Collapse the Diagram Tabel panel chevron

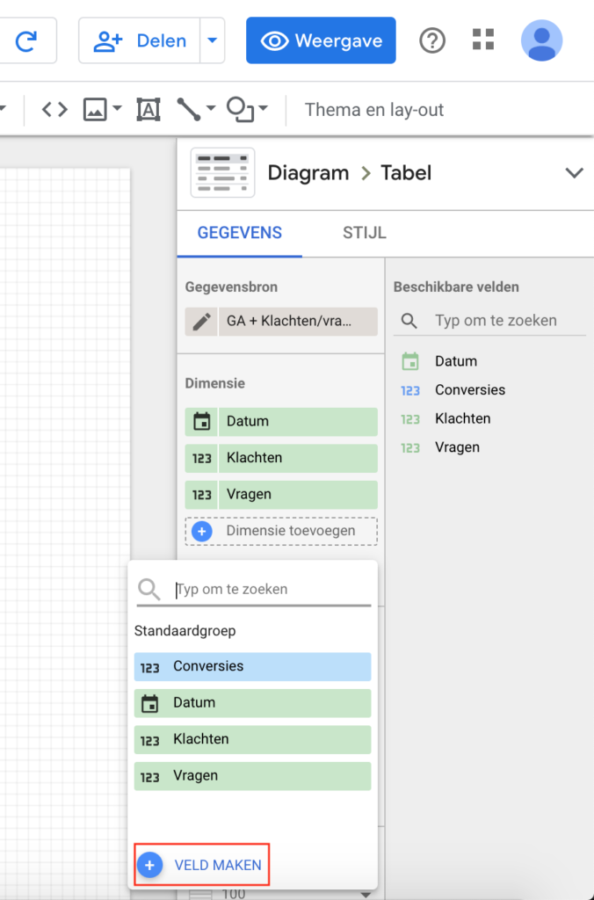pos(574,172)
